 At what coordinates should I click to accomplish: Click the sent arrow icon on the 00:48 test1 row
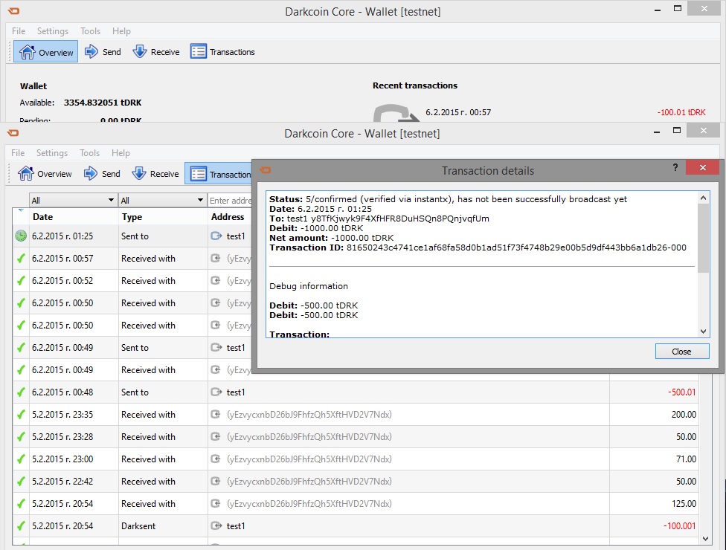[x=216, y=392]
